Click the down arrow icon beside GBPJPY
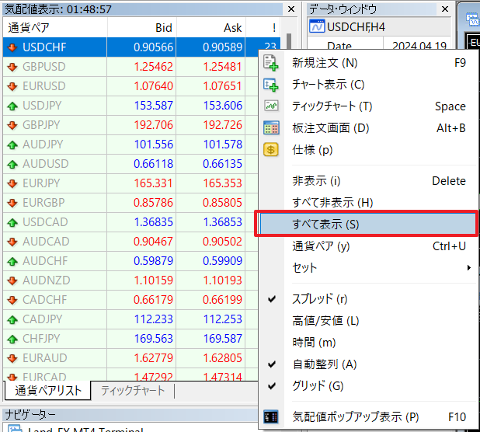 click(x=12, y=125)
